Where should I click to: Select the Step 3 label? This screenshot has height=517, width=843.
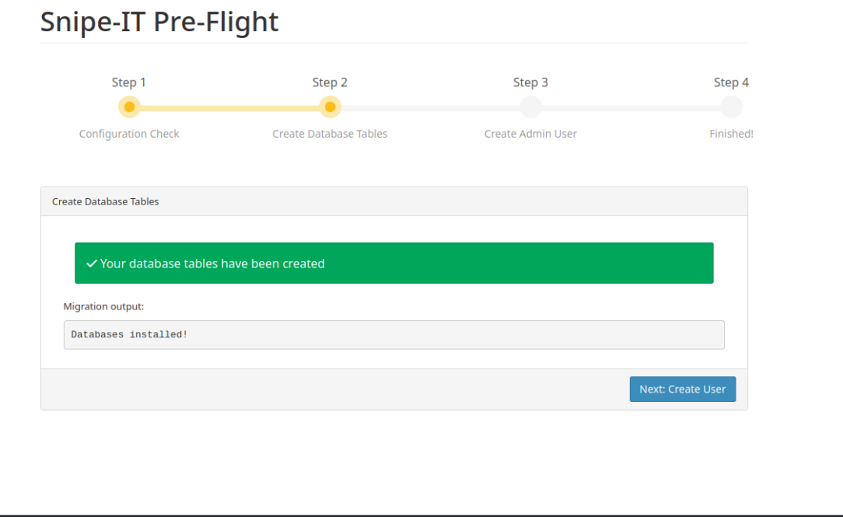[530, 82]
